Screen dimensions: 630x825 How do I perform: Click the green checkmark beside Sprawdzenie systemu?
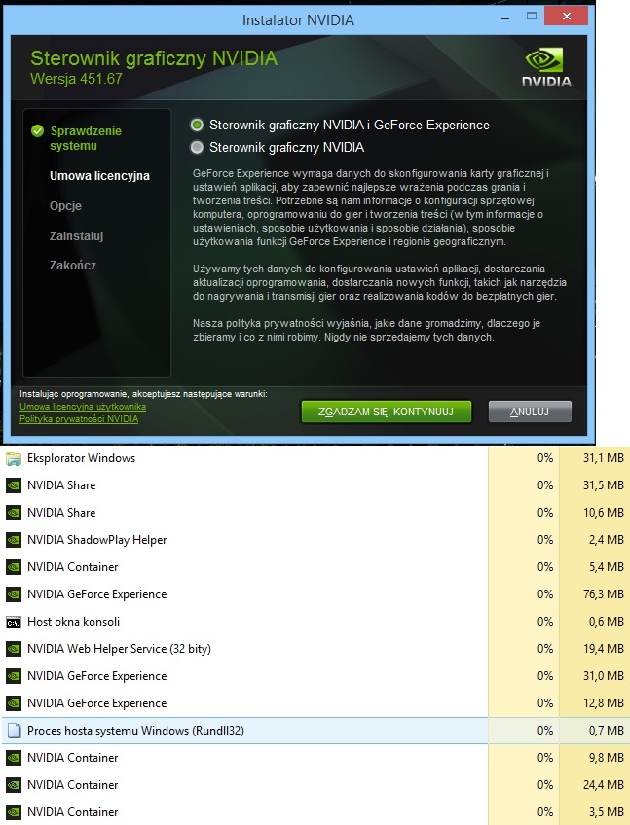(37, 130)
